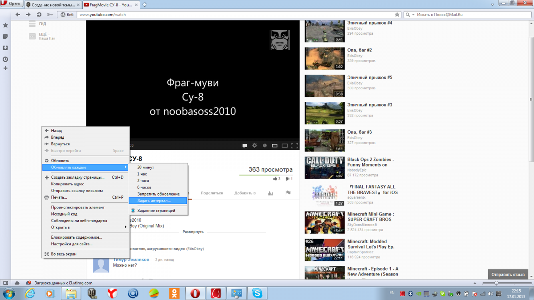Expand description with "Развернуть"
Image resolution: width=534 pixels, height=300 pixels.
[193, 232]
